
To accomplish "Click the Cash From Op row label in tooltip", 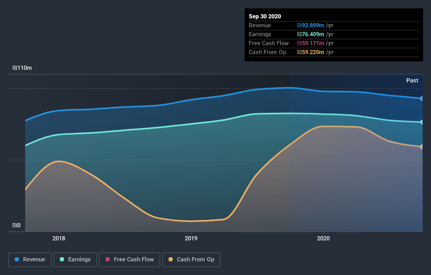I will pyautogui.click(x=267, y=52).
